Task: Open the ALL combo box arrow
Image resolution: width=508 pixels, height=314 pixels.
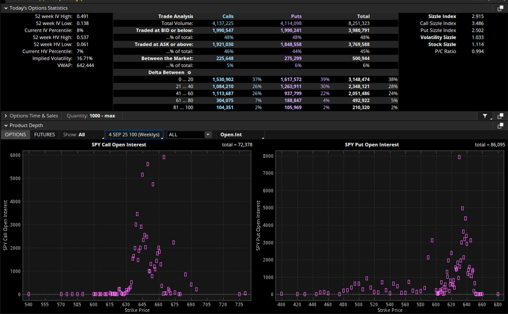Action: click(x=208, y=135)
